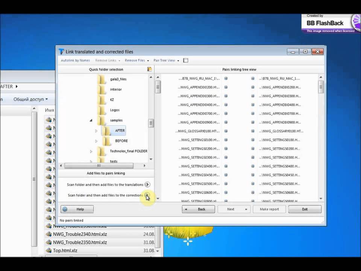The image size is (361, 271).
Task: Expand the Technolex_final FOLDER node
Action: point(91,151)
